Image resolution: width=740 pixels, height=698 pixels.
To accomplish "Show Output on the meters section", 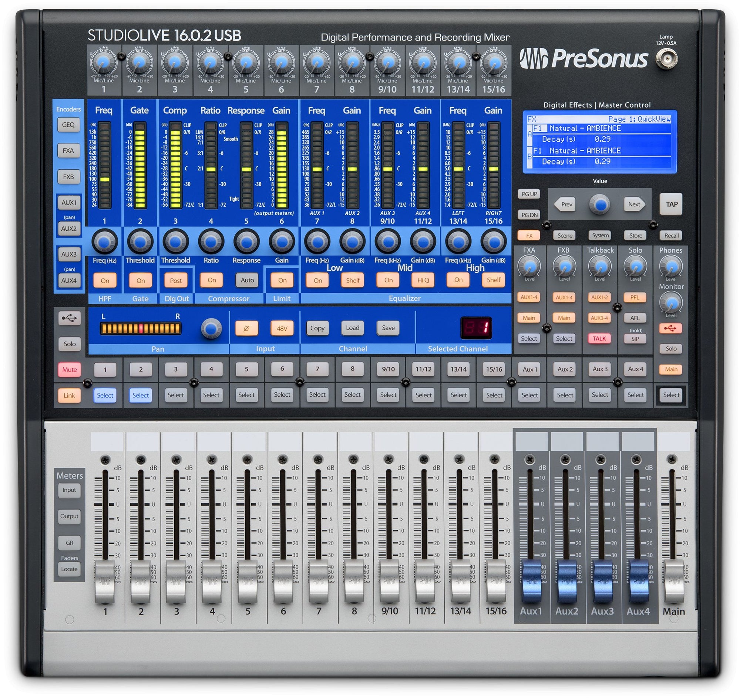I will click(x=69, y=516).
